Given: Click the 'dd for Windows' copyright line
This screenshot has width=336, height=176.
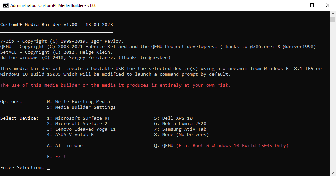Looking at the screenshot, I should pyautogui.click(x=85, y=58).
